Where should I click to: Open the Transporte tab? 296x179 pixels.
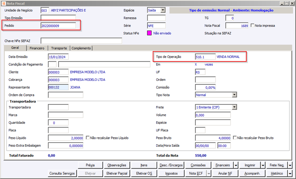pyautogui.click(x=59, y=48)
